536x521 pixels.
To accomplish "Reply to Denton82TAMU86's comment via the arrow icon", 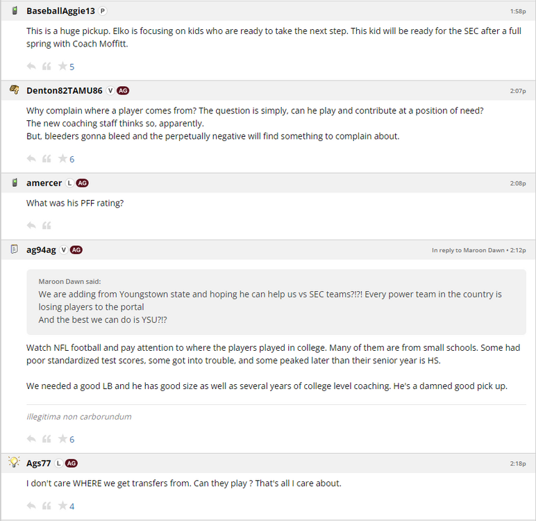I will coord(31,159).
